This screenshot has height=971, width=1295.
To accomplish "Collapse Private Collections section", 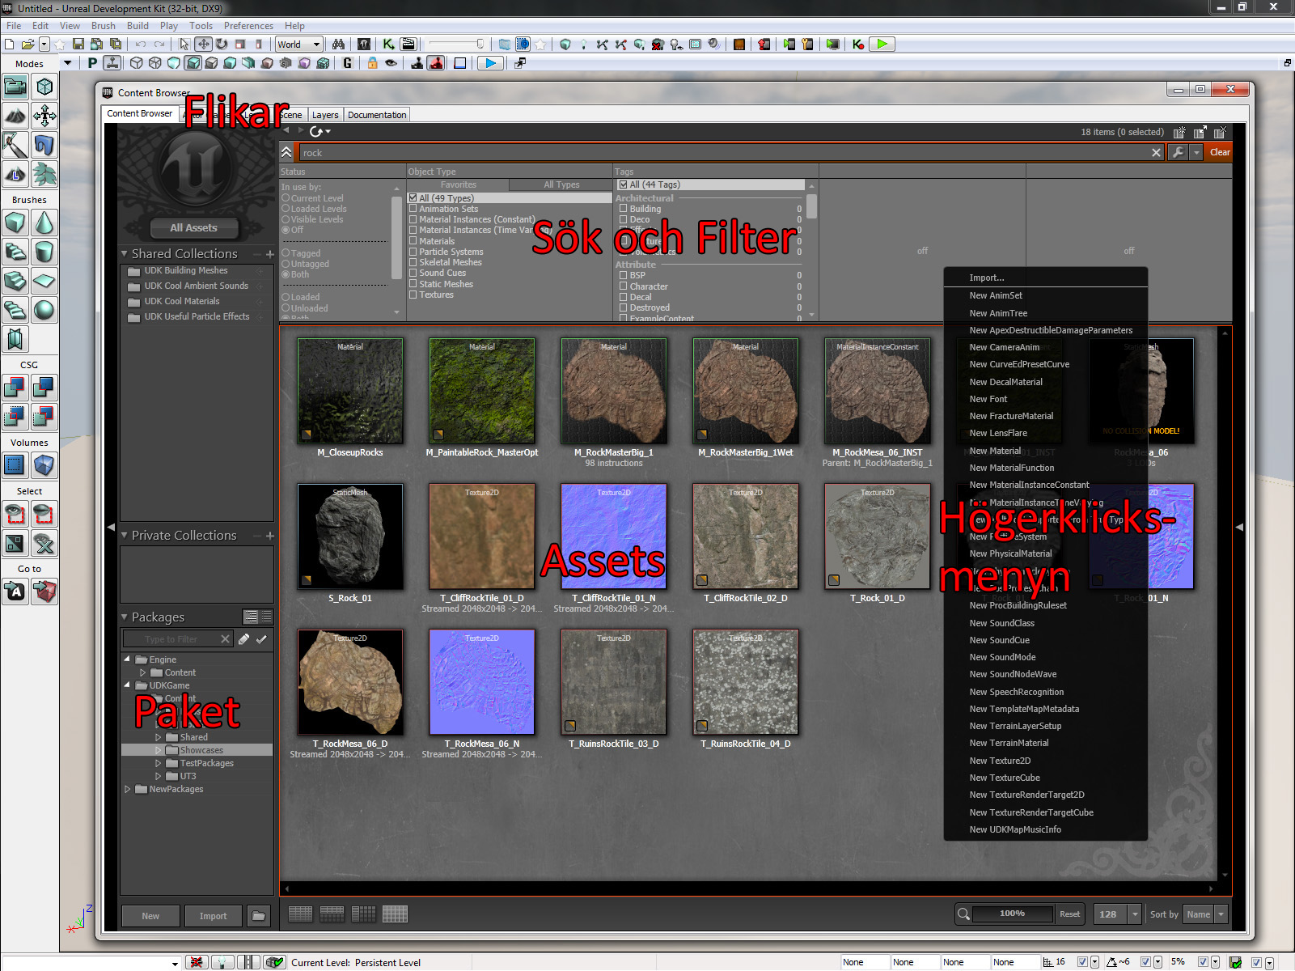I will [125, 536].
